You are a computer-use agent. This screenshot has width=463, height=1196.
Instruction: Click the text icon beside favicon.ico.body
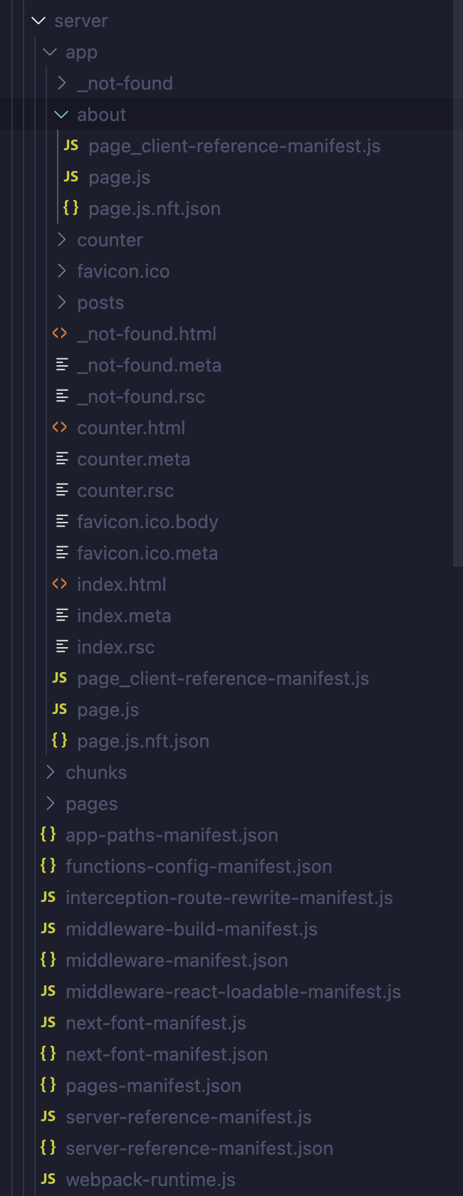click(x=63, y=521)
